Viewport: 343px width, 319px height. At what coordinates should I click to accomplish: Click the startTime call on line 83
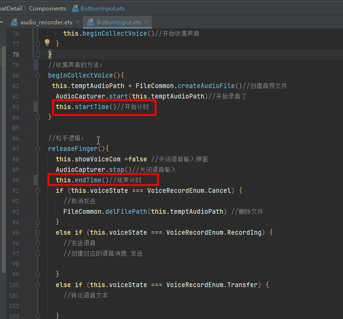pyautogui.click(x=91, y=107)
